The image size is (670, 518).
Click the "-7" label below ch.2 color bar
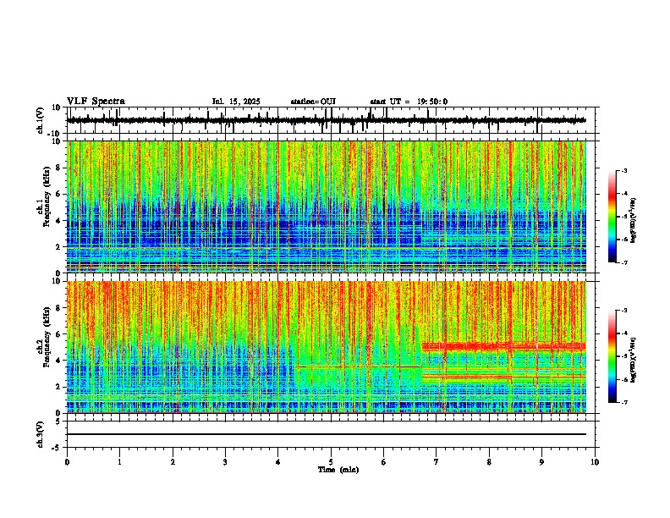point(623,402)
